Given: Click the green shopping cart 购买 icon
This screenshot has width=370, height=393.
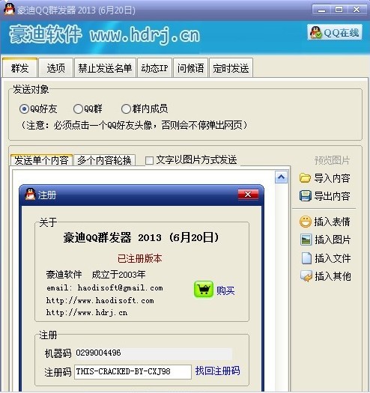Looking at the screenshot, I should pyautogui.click(x=204, y=290).
